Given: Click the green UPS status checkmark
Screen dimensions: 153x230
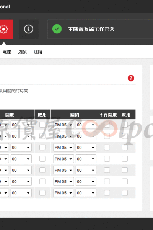Looking at the screenshot, I should point(57,29).
